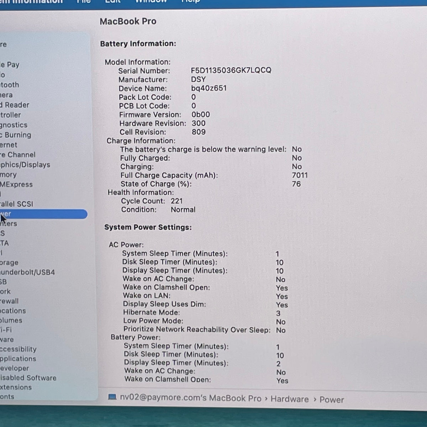427x427 pixels.
Task: Select Storage in the sidebar
Action: [x=9, y=263]
